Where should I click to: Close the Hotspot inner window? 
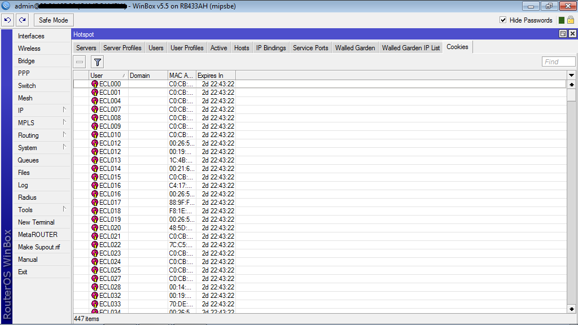click(x=572, y=34)
